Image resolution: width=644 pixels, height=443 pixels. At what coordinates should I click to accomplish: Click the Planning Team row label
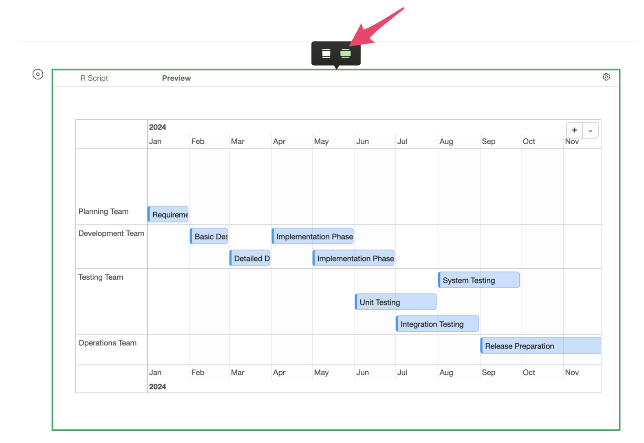[103, 211]
